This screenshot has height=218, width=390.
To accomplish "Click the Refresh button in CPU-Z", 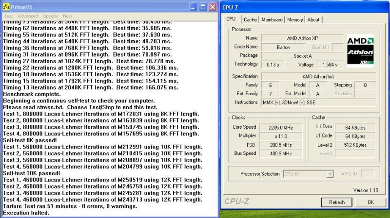I will click(x=337, y=202).
